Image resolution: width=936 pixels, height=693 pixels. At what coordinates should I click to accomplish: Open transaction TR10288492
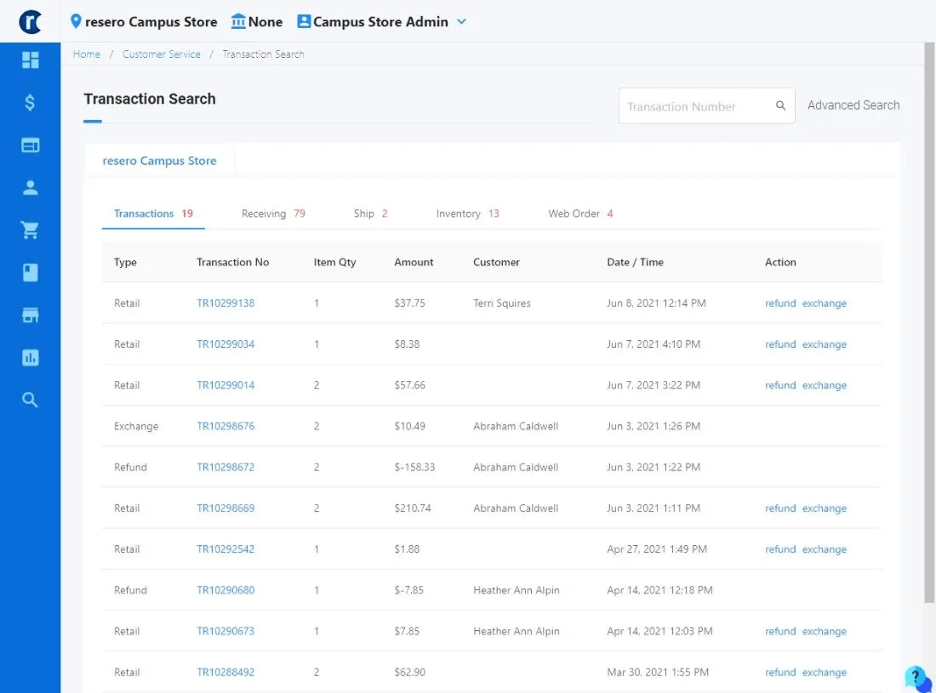click(225, 672)
